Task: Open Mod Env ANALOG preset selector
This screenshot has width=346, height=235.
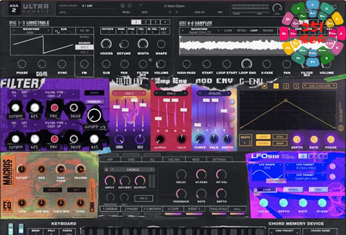Action: 214,93
